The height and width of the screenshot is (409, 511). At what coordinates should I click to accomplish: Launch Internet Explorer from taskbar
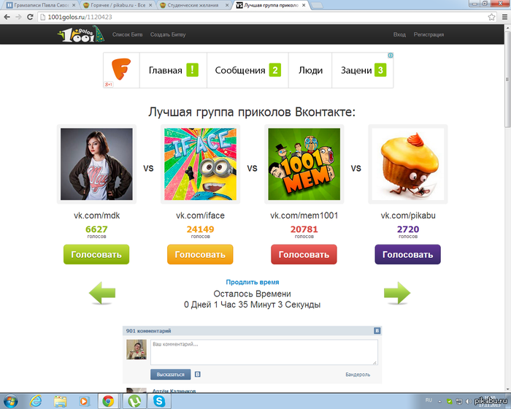click(x=36, y=401)
